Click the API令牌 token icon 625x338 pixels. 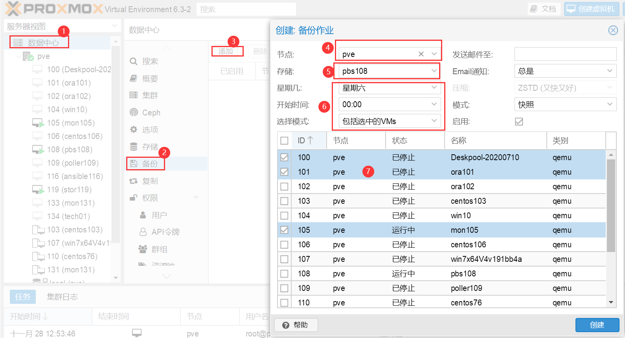pyautogui.click(x=143, y=232)
